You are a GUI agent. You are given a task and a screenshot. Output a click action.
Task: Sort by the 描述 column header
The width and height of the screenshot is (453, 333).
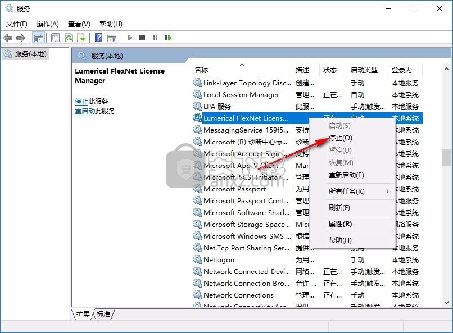(302, 70)
